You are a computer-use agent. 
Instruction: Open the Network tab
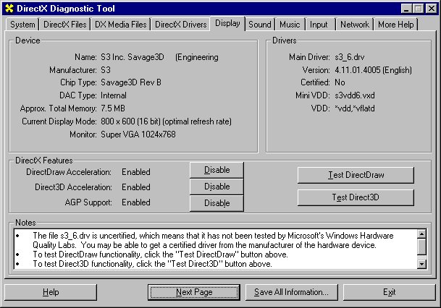[x=354, y=25]
